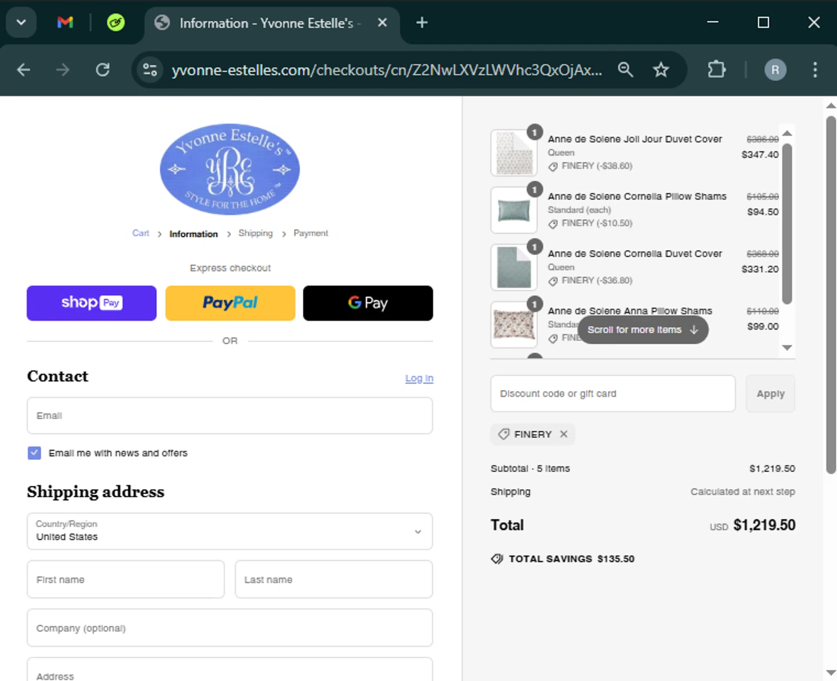Focus the First name field

click(x=126, y=579)
